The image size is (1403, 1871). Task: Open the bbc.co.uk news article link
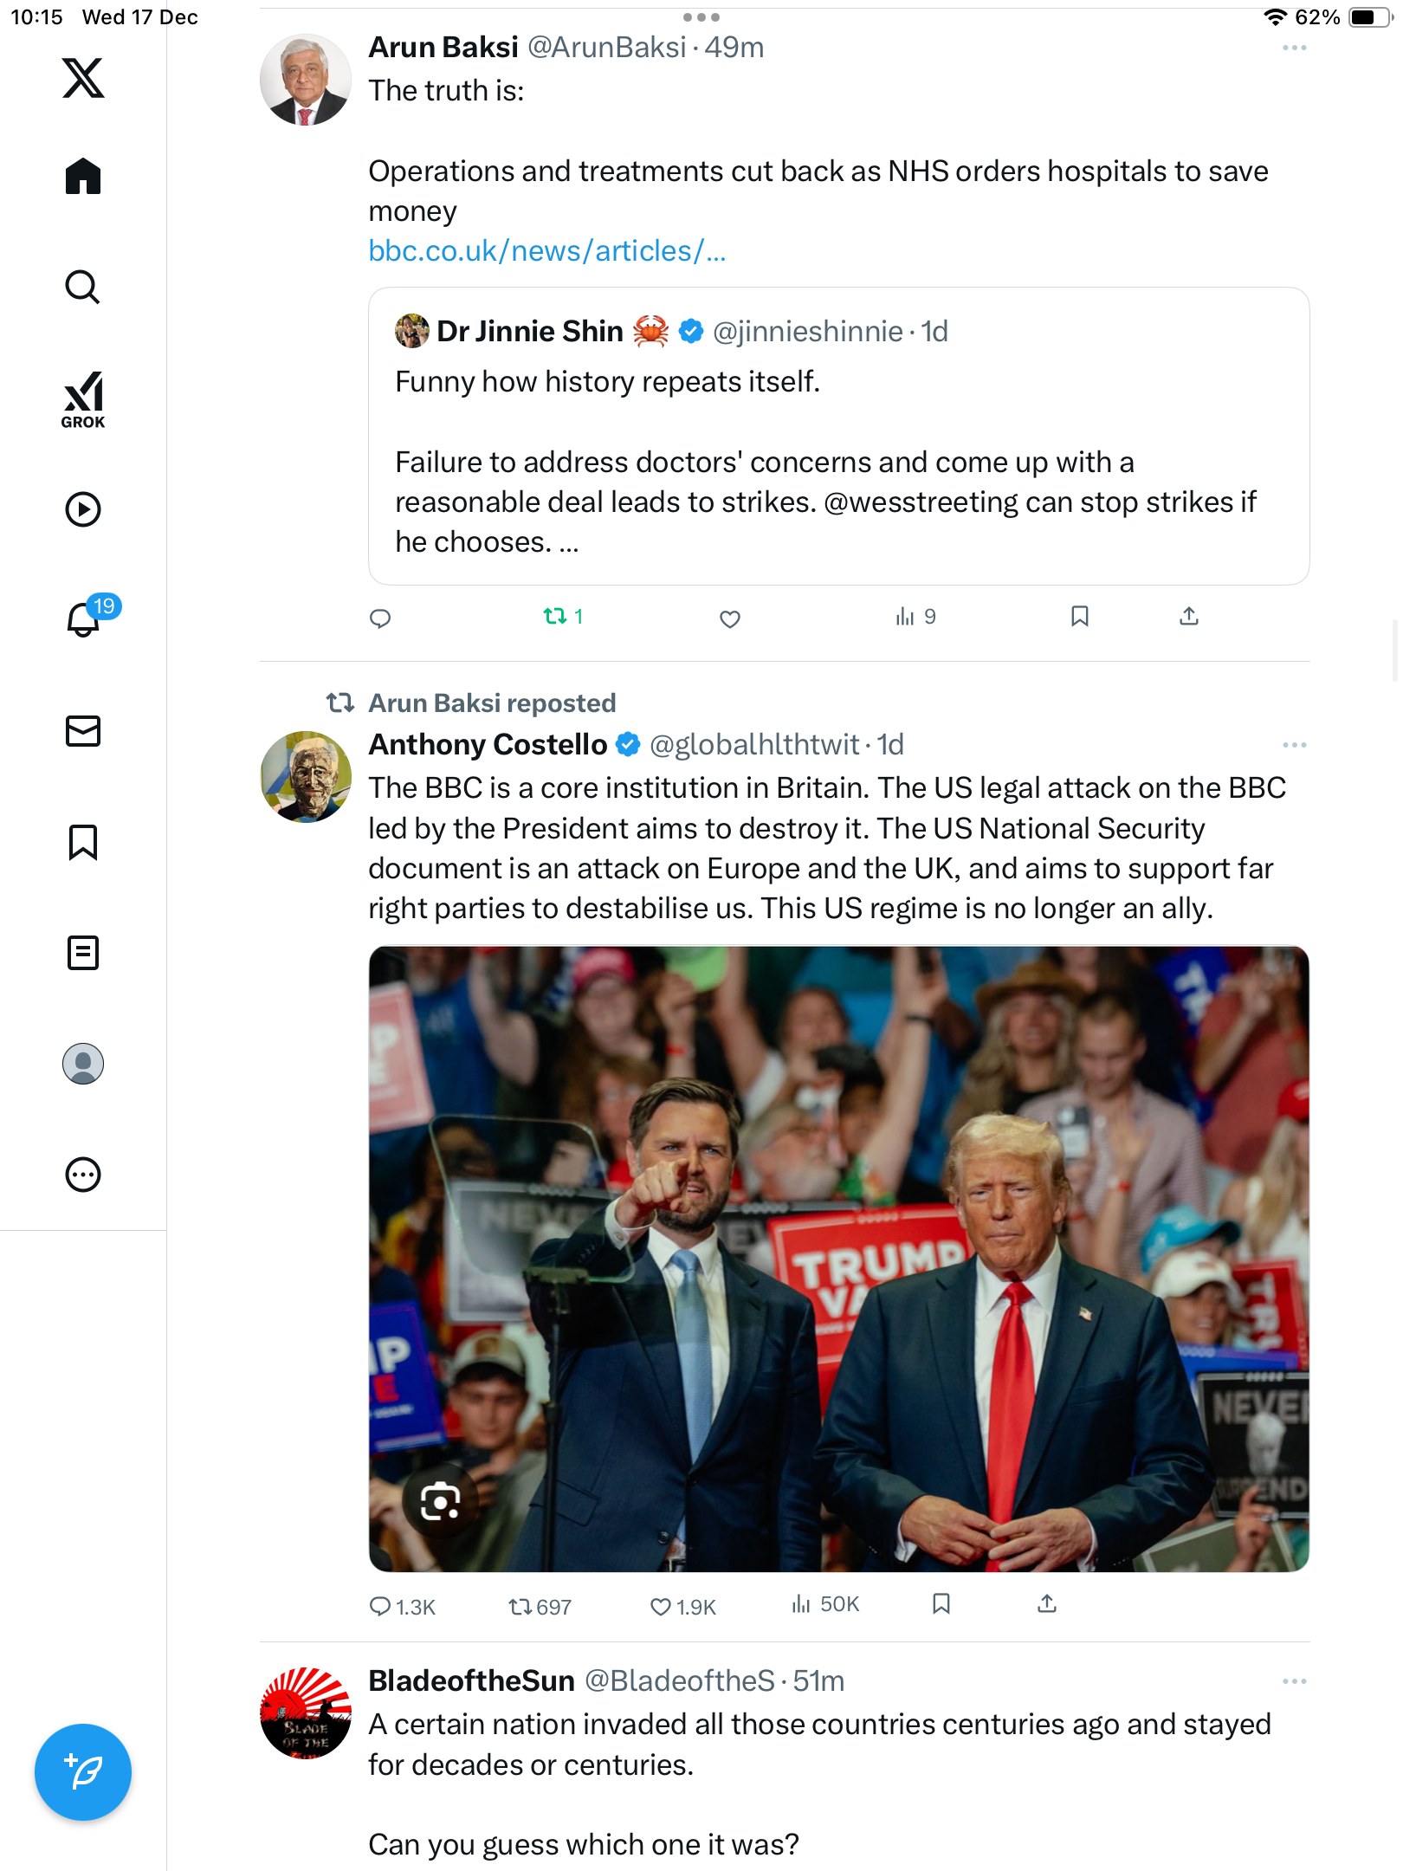pos(546,251)
